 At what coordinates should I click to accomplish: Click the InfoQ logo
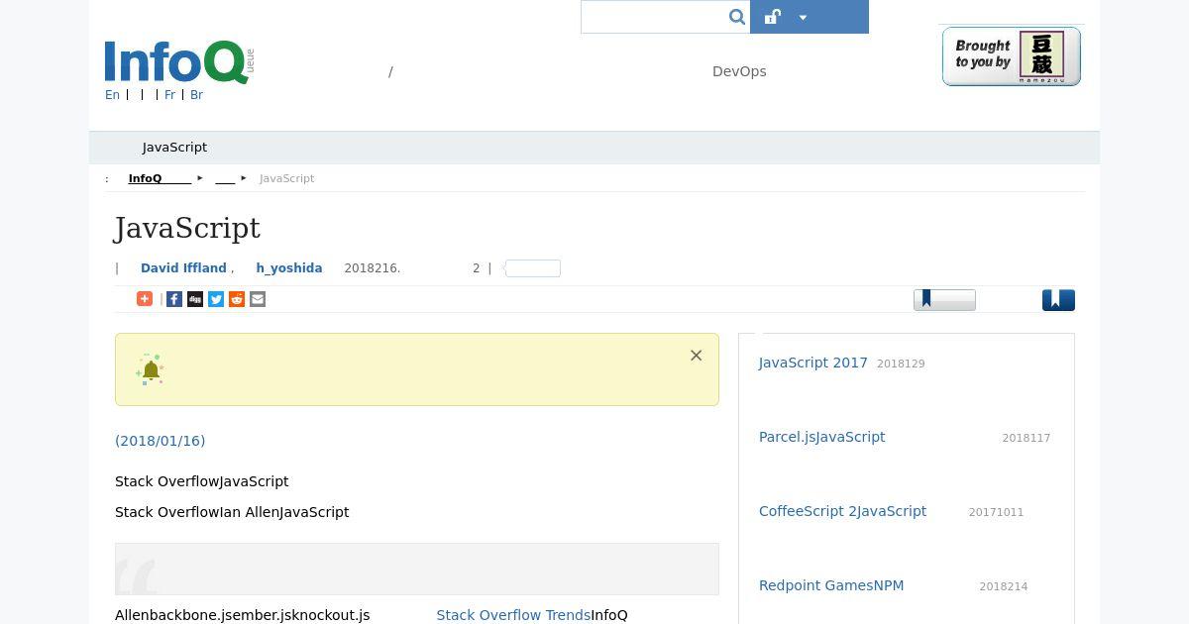[179, 62]
